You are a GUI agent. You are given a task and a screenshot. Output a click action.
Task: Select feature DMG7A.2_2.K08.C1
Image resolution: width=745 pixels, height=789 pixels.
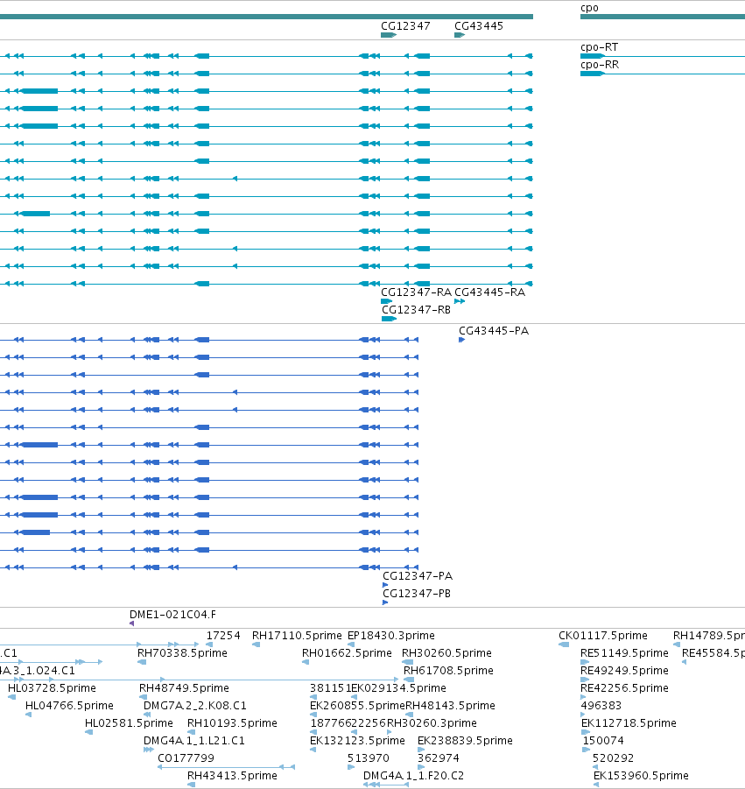coord(194,706)
